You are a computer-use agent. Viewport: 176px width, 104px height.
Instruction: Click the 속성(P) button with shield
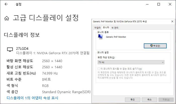[x=155, y=46]
